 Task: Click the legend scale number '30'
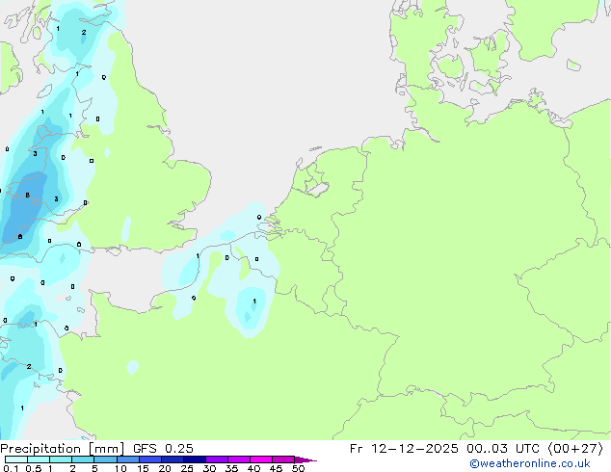(209, 468)
